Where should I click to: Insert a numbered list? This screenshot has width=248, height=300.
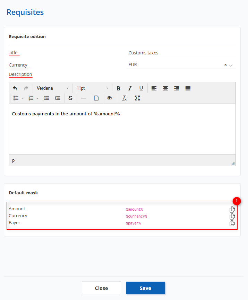[x=31, y=98]
